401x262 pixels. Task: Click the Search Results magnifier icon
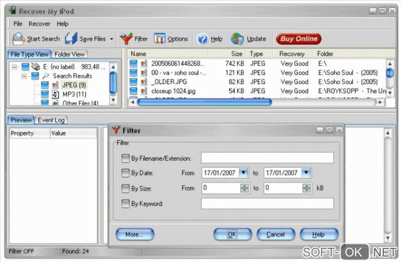coord(46,76)
